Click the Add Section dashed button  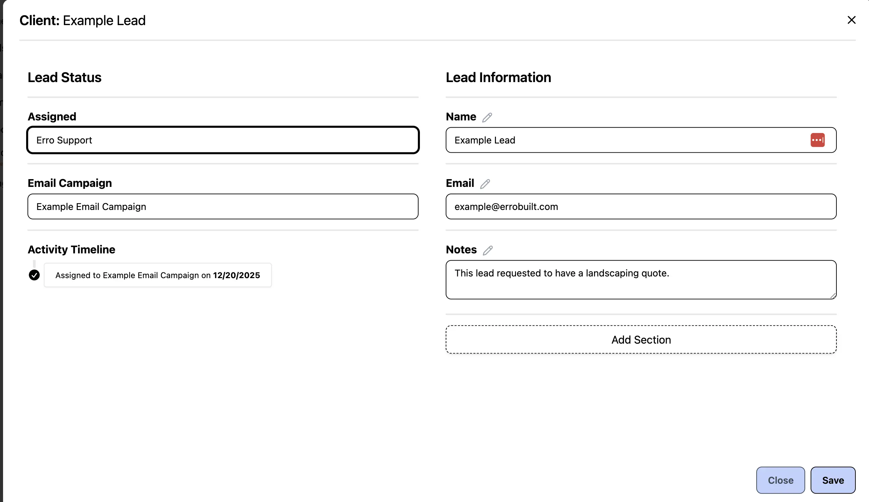click(641, 340)
